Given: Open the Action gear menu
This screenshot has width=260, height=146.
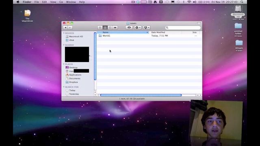Looking at the screenshot, I should (x=138, y=28).
